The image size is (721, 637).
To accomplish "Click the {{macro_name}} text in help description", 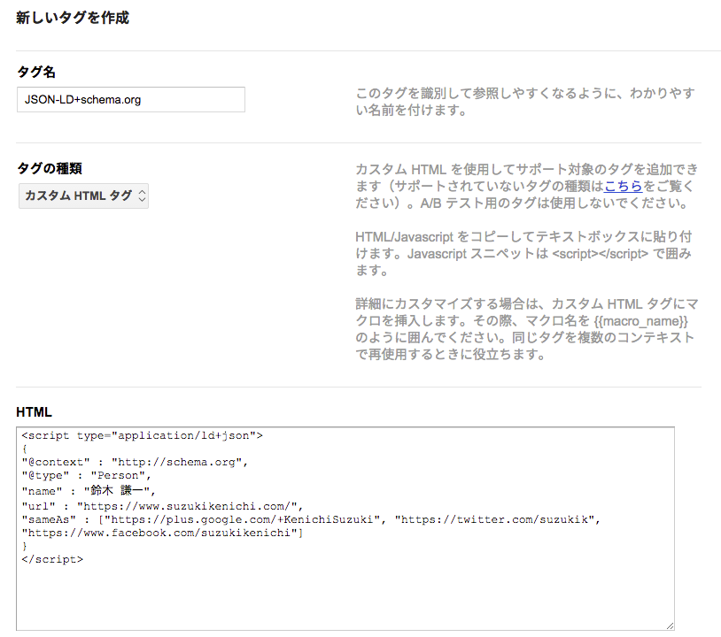I will (641, 321).
